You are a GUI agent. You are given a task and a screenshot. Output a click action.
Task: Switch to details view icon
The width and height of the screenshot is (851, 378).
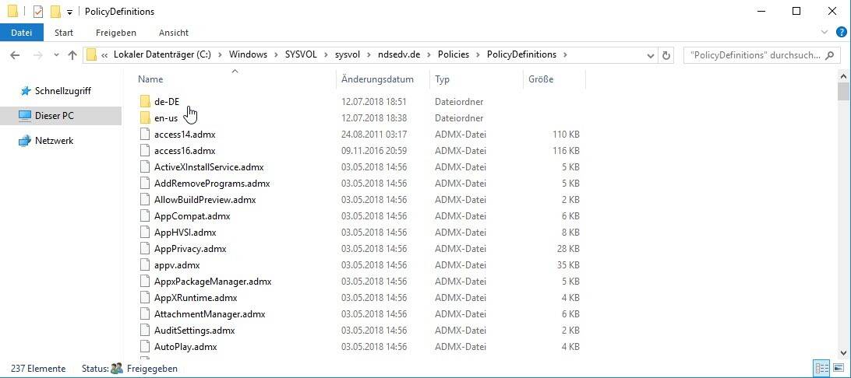tap(821, 368)
